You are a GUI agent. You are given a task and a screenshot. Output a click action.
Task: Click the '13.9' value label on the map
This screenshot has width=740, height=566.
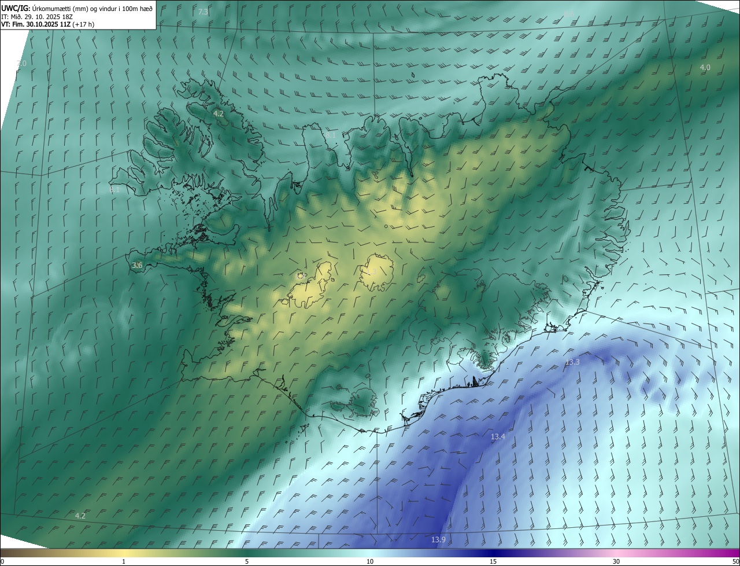point(438,539)
